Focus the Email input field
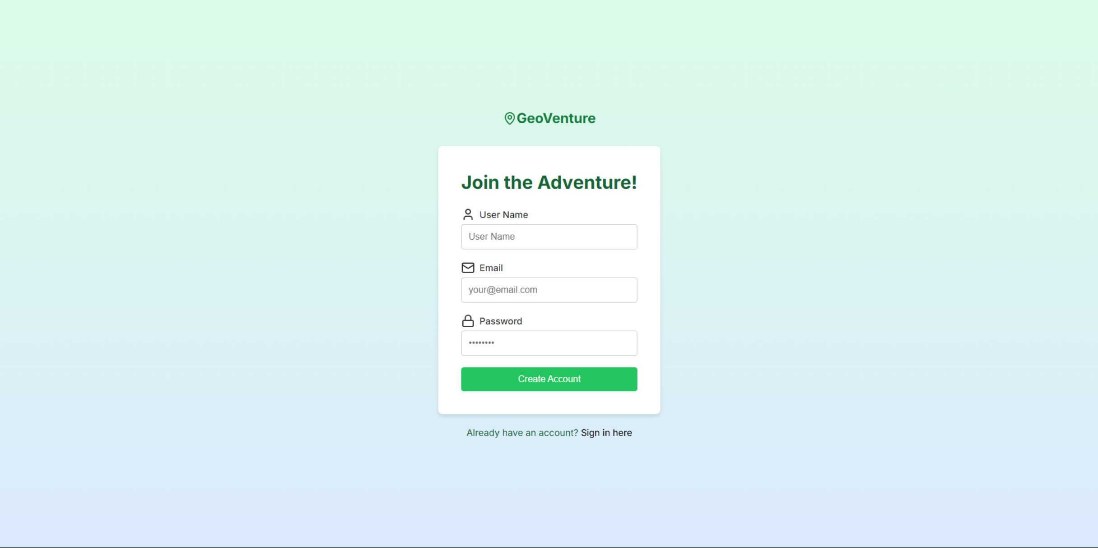 point(549,290)
